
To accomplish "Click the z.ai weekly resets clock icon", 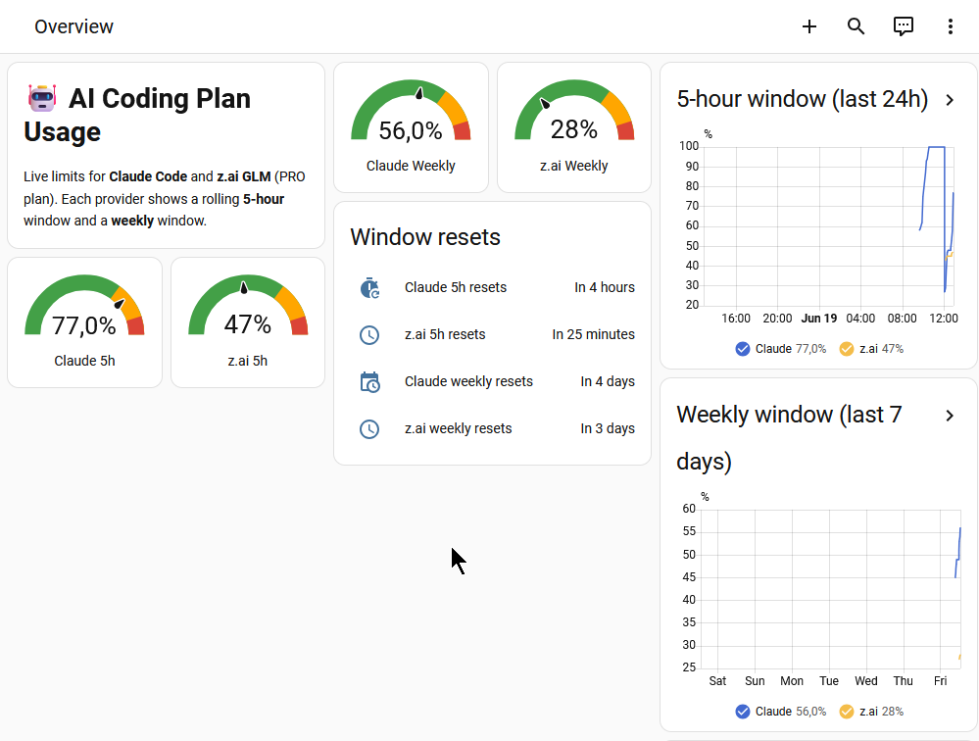I will [369, 429].
